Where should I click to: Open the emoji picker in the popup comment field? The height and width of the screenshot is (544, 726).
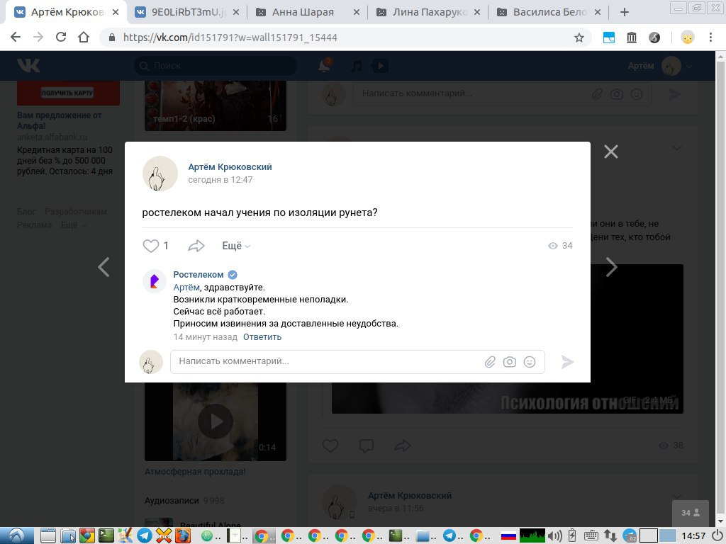click(530, 362)
